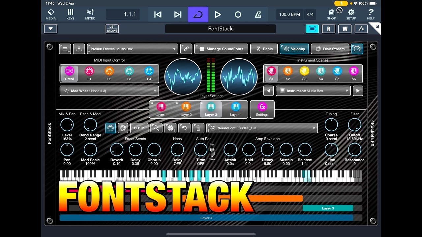Screen dimensions: 422x237
Task: Click the undo arrow icon
Action: pos(184,128)
